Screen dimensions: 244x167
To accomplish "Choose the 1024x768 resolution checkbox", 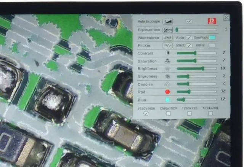I will pos(210,113).
